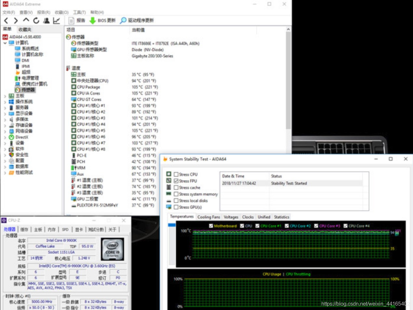Open the 测试分数 tab in CPU-Z

tap(96, 230)
